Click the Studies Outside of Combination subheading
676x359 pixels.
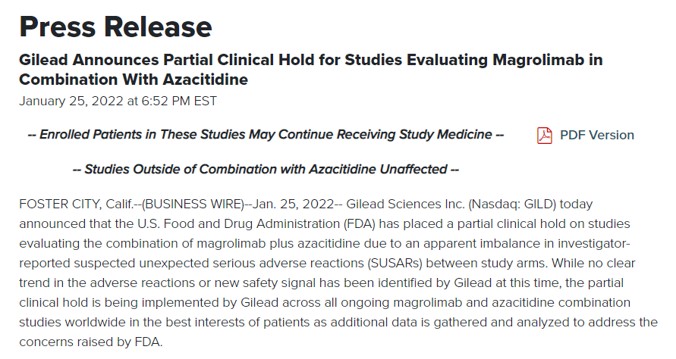(266, 169)
